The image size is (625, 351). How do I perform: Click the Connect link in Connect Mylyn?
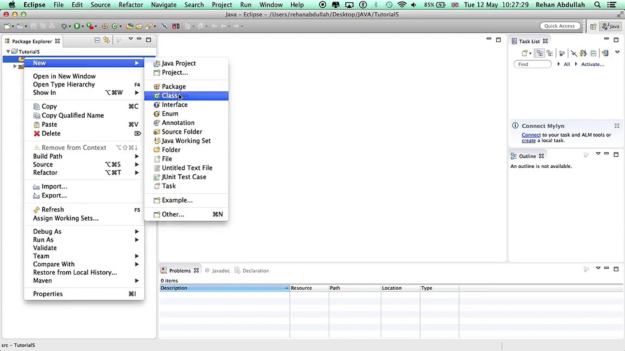coord(531,135)
